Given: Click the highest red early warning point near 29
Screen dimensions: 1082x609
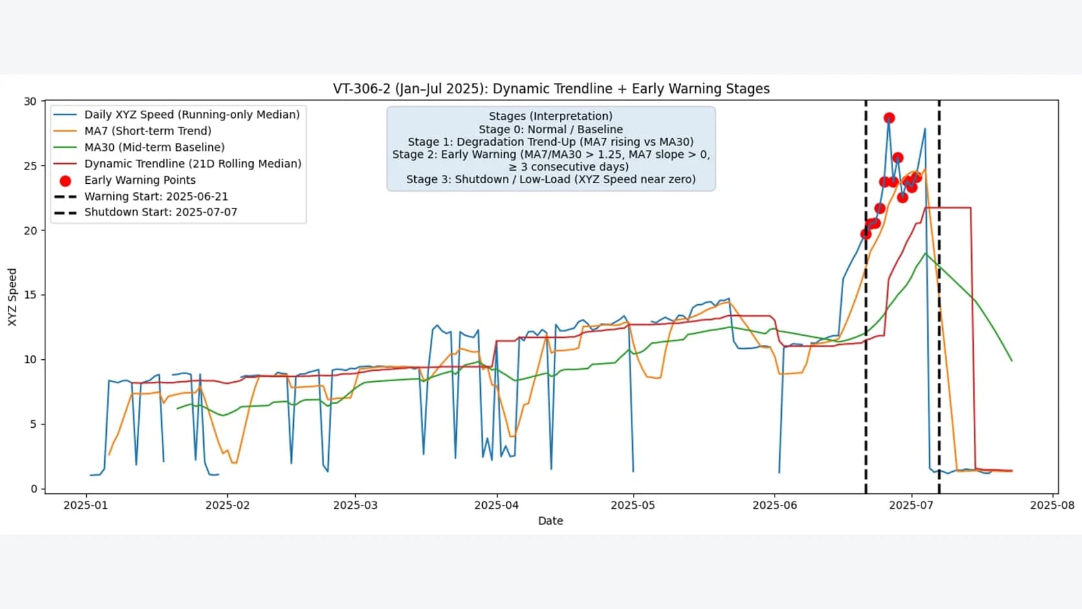Looking at the screenshot, I should (x=889, y=118).
